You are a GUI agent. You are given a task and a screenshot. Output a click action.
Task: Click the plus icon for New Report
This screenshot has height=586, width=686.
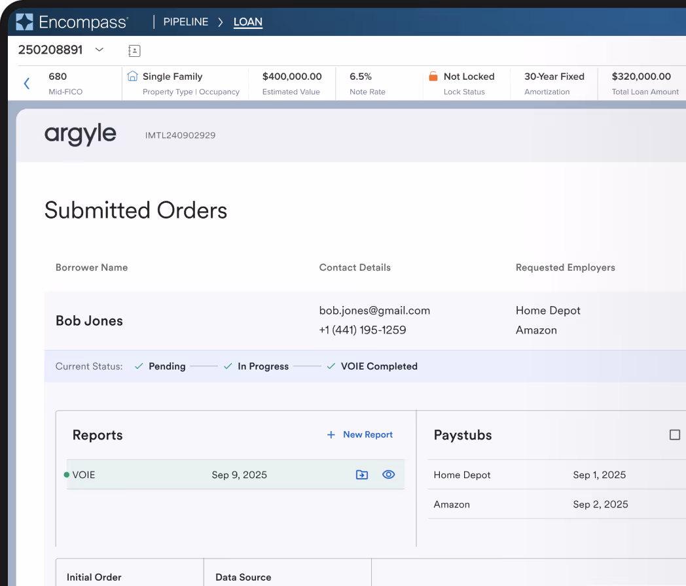click(x=331, y=435)
